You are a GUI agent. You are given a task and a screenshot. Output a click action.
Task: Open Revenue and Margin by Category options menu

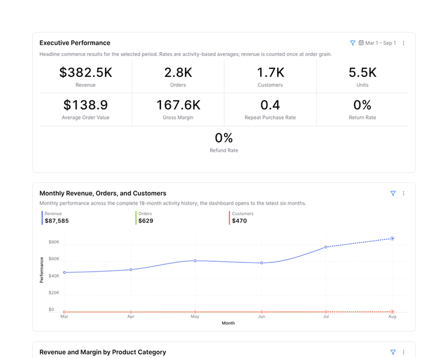pyautogui.click(x=404, y=352)
